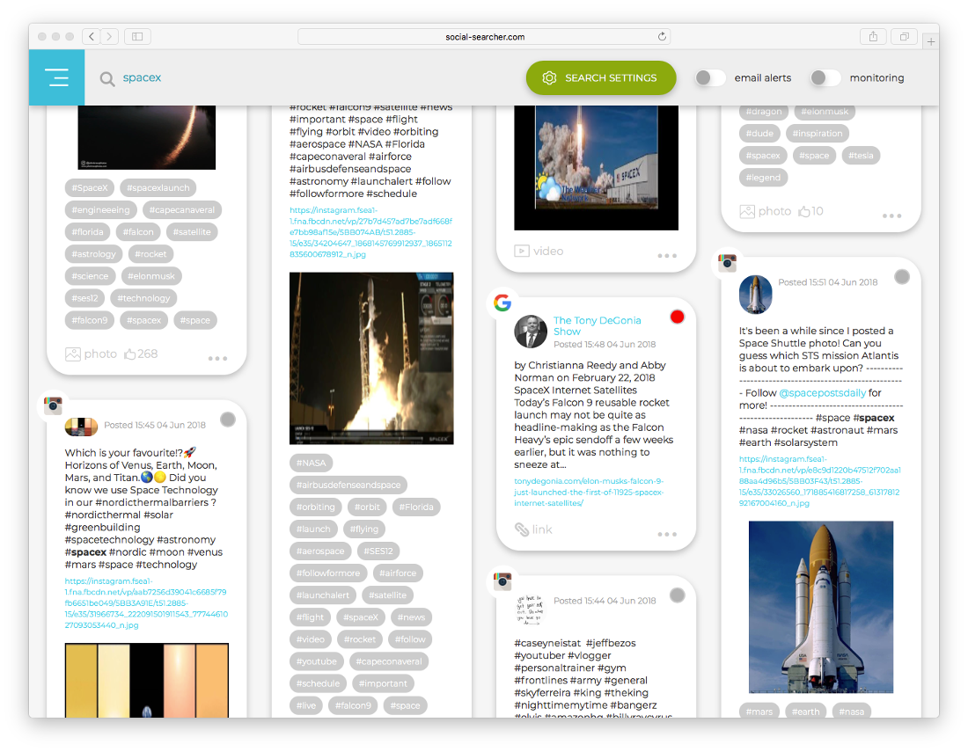Go forward with the browser forward arrow

tap(109, 36)
